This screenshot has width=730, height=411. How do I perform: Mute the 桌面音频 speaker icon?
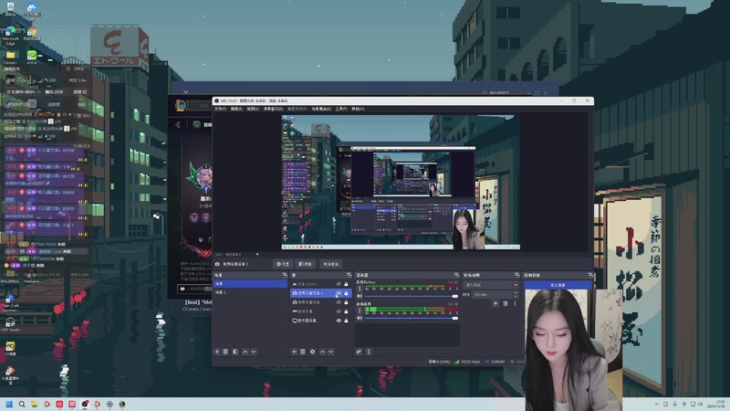[x=360, y=318]
